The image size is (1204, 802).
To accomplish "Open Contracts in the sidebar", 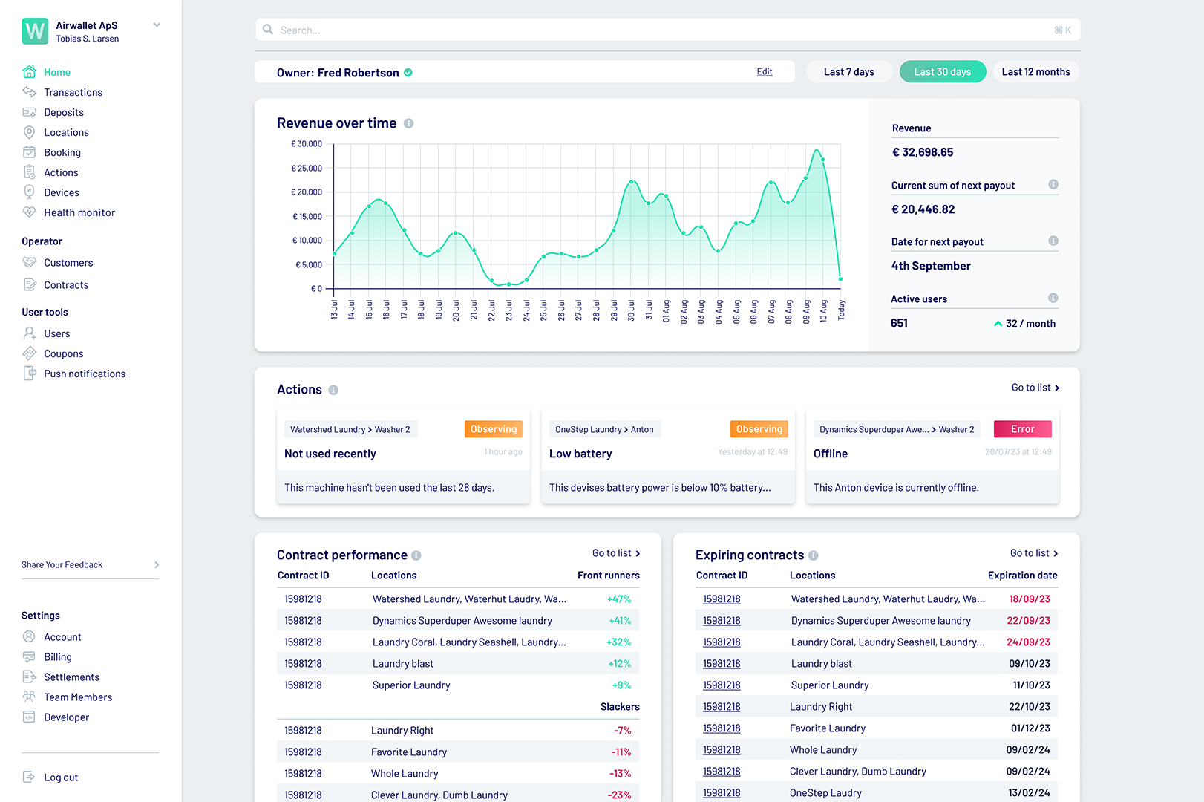I will tap(66, 285).
